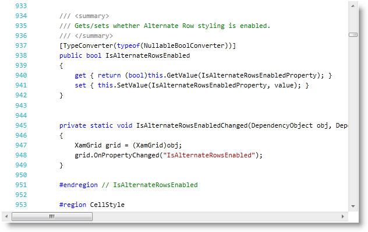This screenshot has width=368, height=232.
Task: Click the 'IsAlternateRowsEnabledChanged' method name
Action: click(x=192, y=125)
